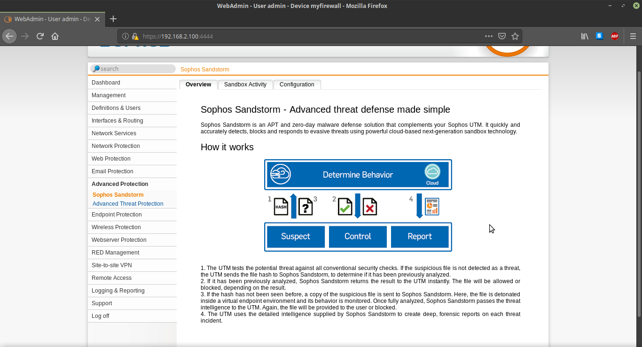
Task: Click the red X file icon
Action: coord(370,206)
